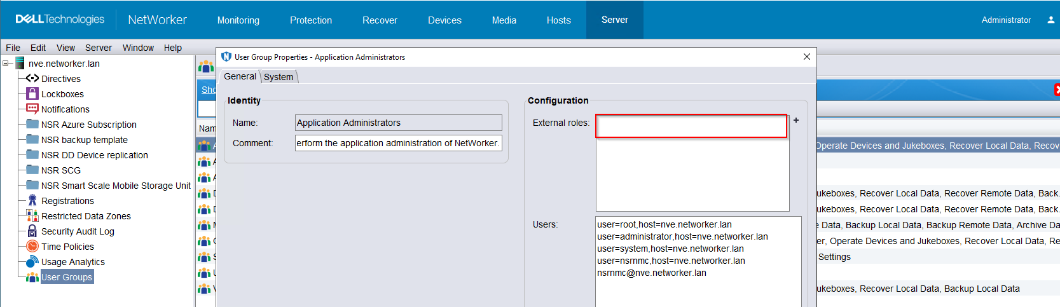The height and width of the screenshot is (307, 1060).
Task: Click the Registrations ribbon icon
Action: tap(32, 200)
